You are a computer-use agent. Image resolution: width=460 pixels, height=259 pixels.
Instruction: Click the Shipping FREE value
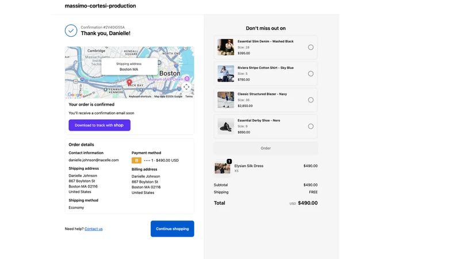point(313,192)
